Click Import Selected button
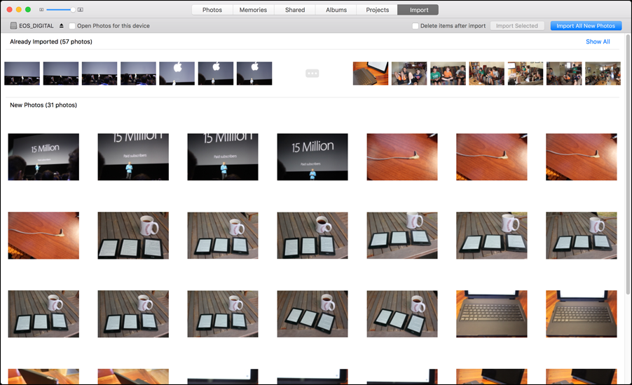Image resolution: width=632 pixels, height=385 pixels. (516, 26)
